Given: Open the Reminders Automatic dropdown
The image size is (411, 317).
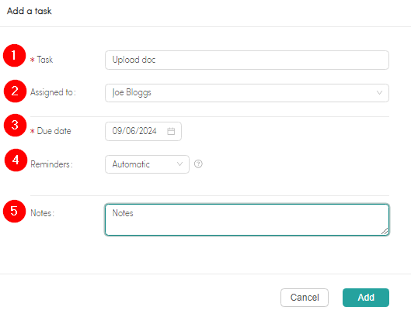Looking at the screenshot, I should 147,164.
